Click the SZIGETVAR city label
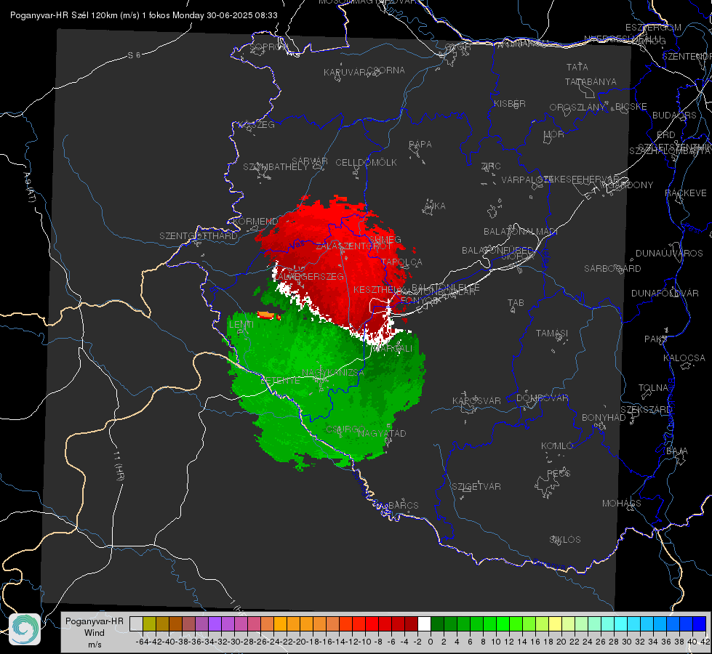Viewport: 712px width, 654px height. [x=476, y=487]
